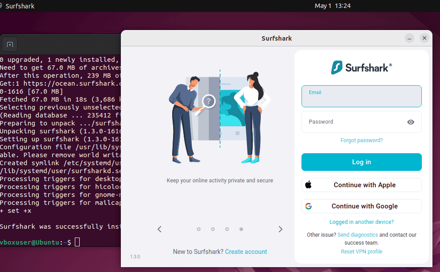Viewport: 440px width, 272px height.
Task: Go to the previous carousel slide arrow
Action: 159,229
